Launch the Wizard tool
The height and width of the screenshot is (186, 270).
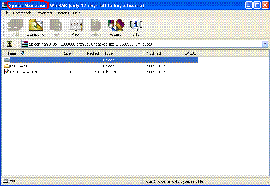[116, 27]
